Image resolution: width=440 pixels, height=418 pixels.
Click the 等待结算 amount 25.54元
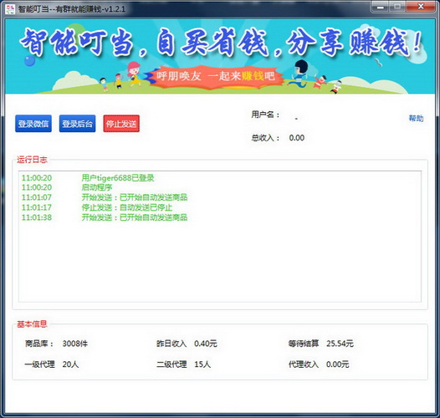click(340, 344)
